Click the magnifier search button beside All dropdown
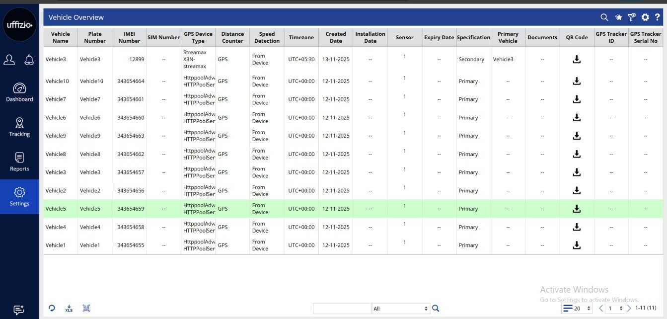Image resolution: width=667 pixels, height=319 pixels. pos(436,309)
